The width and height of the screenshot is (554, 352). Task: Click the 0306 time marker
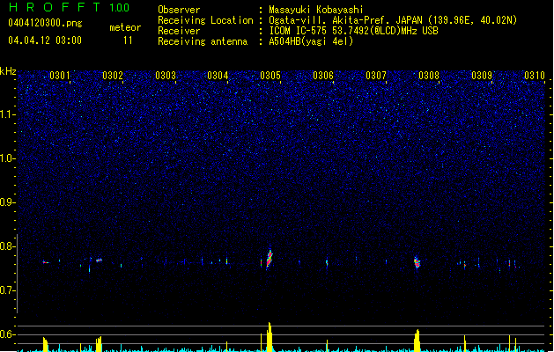coord(323,76)
